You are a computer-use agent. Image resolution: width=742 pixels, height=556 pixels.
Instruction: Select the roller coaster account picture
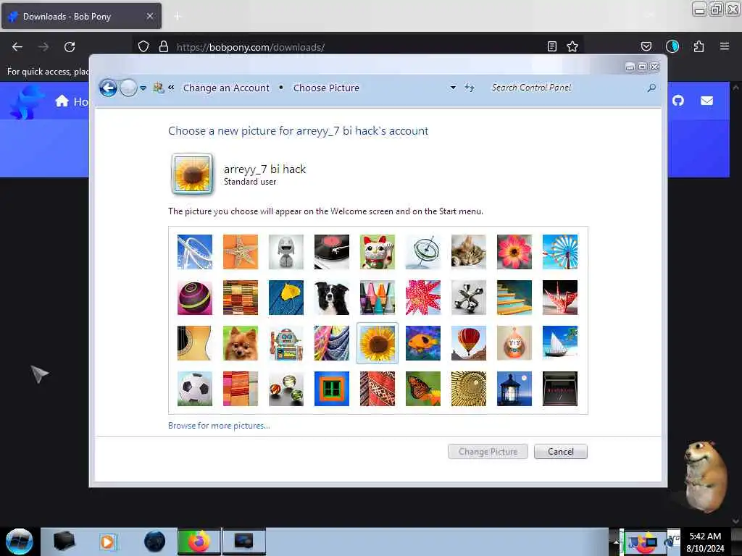(194, 252)
